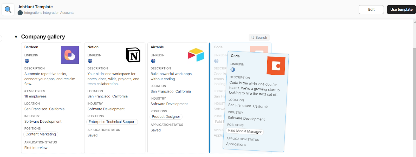
Task: Click Notion's Software Development industry value
Action: 106,109
